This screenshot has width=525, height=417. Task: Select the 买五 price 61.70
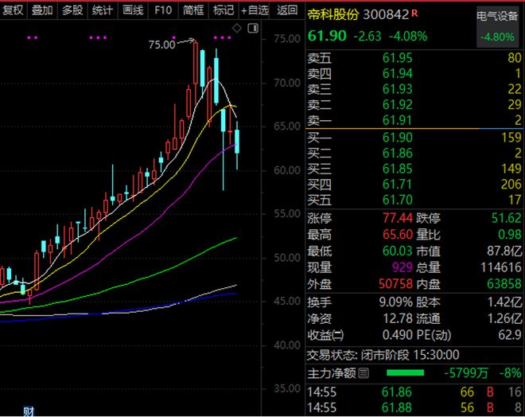point(398,200)
